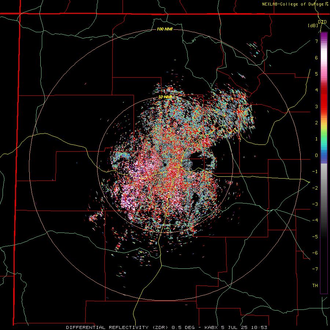Click the -5 value on color scale

coord(315,236)
